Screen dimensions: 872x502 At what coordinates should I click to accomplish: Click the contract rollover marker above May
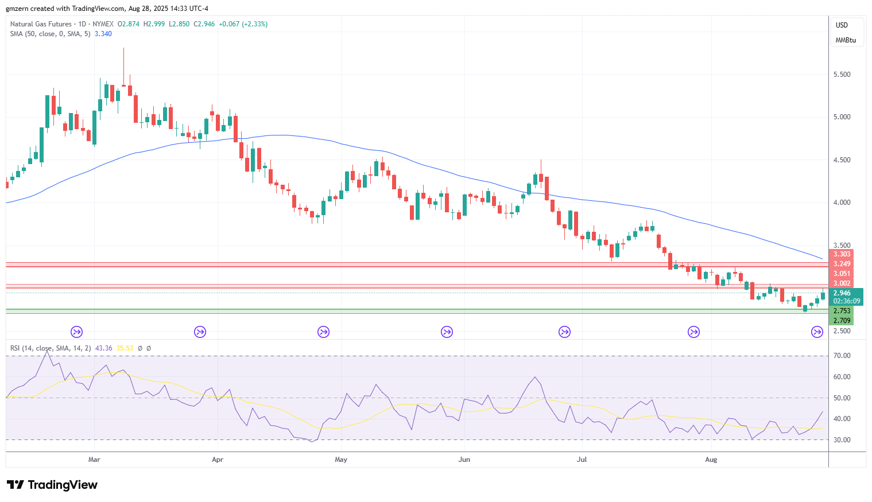click(323, 332)
